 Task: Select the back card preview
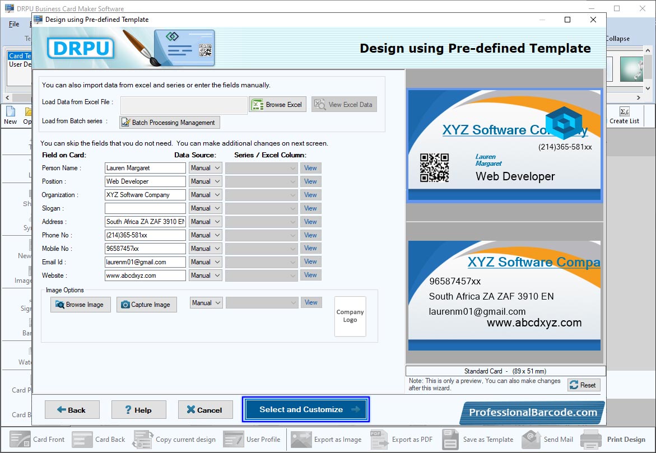505,295
